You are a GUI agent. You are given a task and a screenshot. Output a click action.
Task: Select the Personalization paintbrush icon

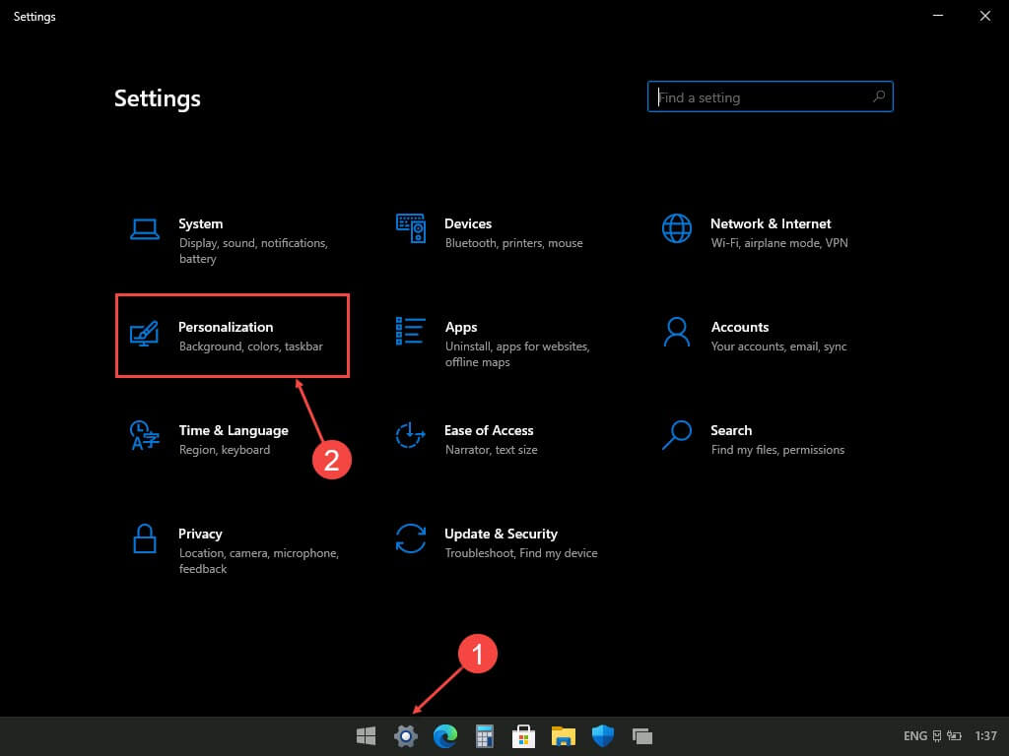(144, 333)
